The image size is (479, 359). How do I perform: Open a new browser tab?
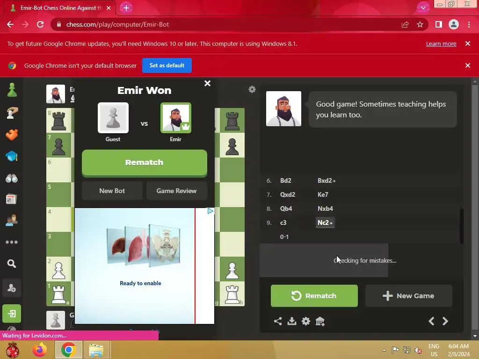point(126,8)
